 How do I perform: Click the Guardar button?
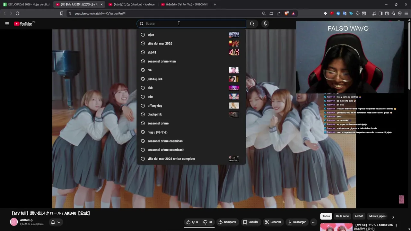point(250,222)
